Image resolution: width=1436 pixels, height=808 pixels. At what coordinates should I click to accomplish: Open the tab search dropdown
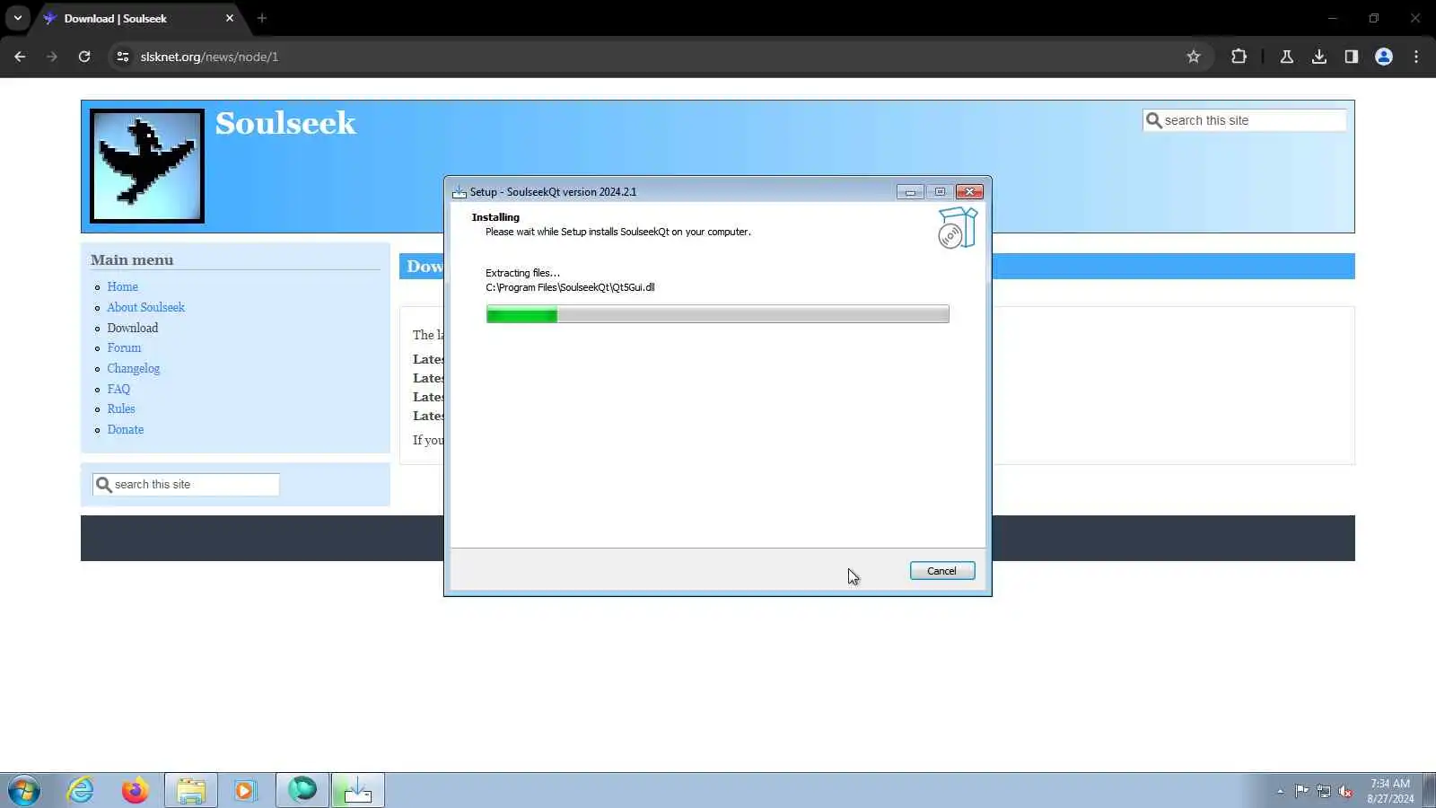tap(18, 18)
